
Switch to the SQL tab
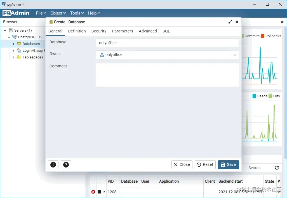166,31
